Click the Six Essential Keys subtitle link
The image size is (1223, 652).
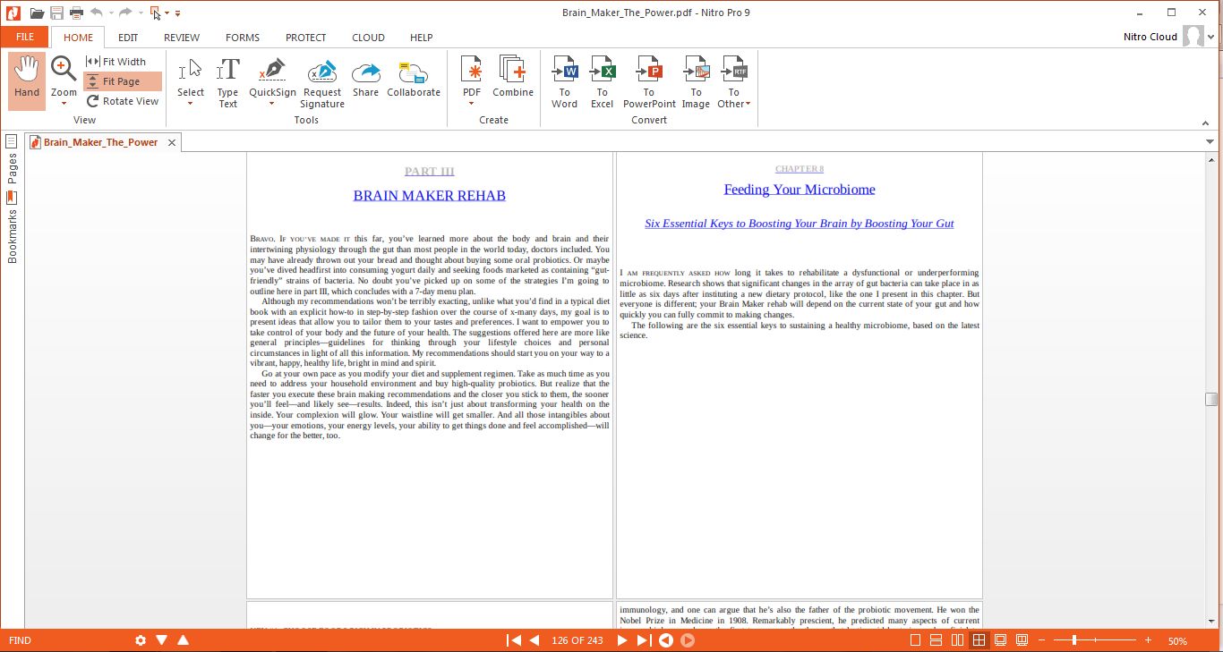click(x=800, y=224)
